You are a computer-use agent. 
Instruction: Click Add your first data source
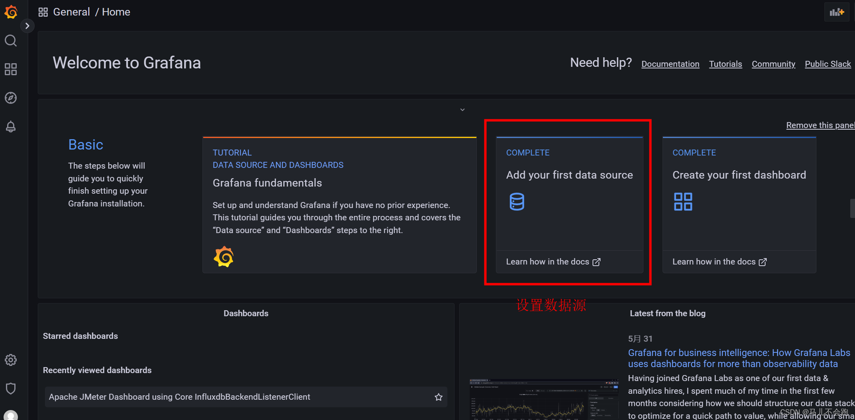(x=569, y=175)
